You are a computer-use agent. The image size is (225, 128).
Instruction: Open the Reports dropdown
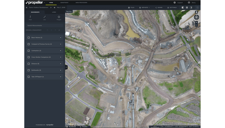145,8
